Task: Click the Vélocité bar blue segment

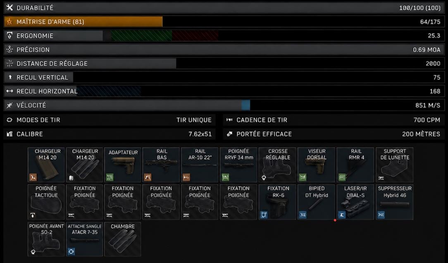Action: click(246, 105)
